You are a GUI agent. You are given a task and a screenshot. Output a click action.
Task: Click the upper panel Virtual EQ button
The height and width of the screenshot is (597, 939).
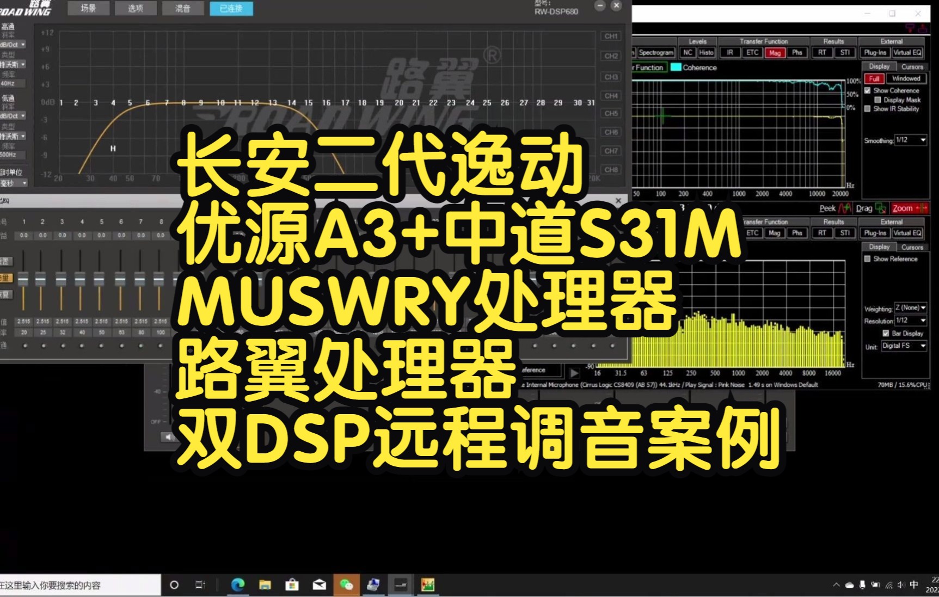907,53
